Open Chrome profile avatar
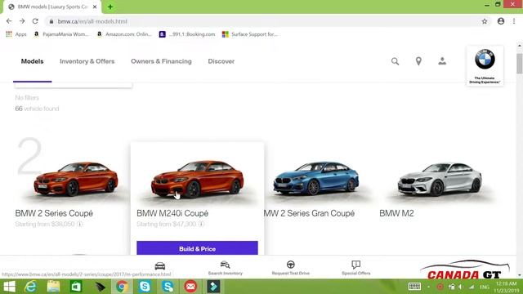 pyautogui.click(x=501, y=21)
